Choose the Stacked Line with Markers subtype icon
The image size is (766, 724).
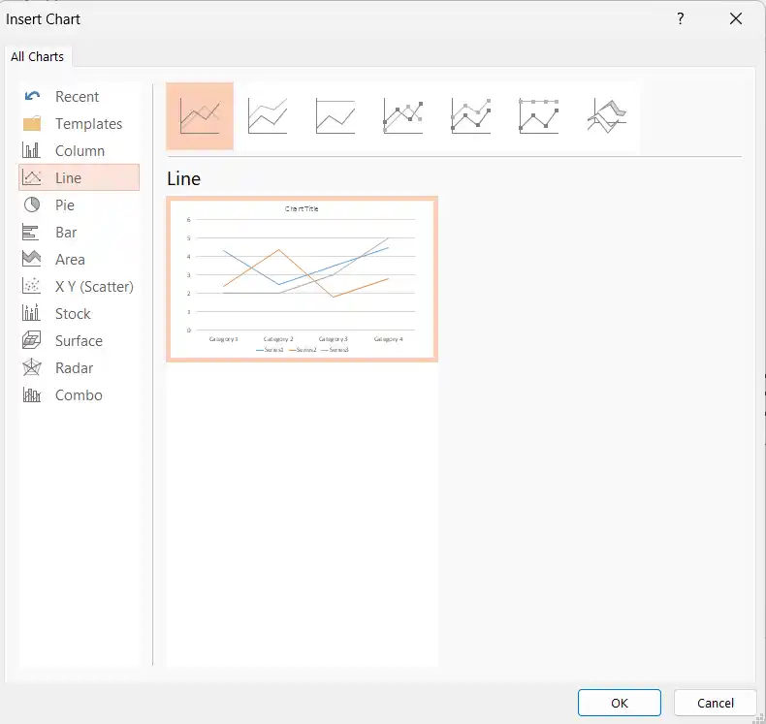click(471, 116)
